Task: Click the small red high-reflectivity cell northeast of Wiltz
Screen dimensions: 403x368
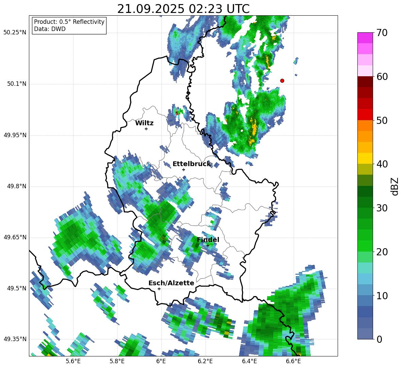Action: (x=177, y=113)
